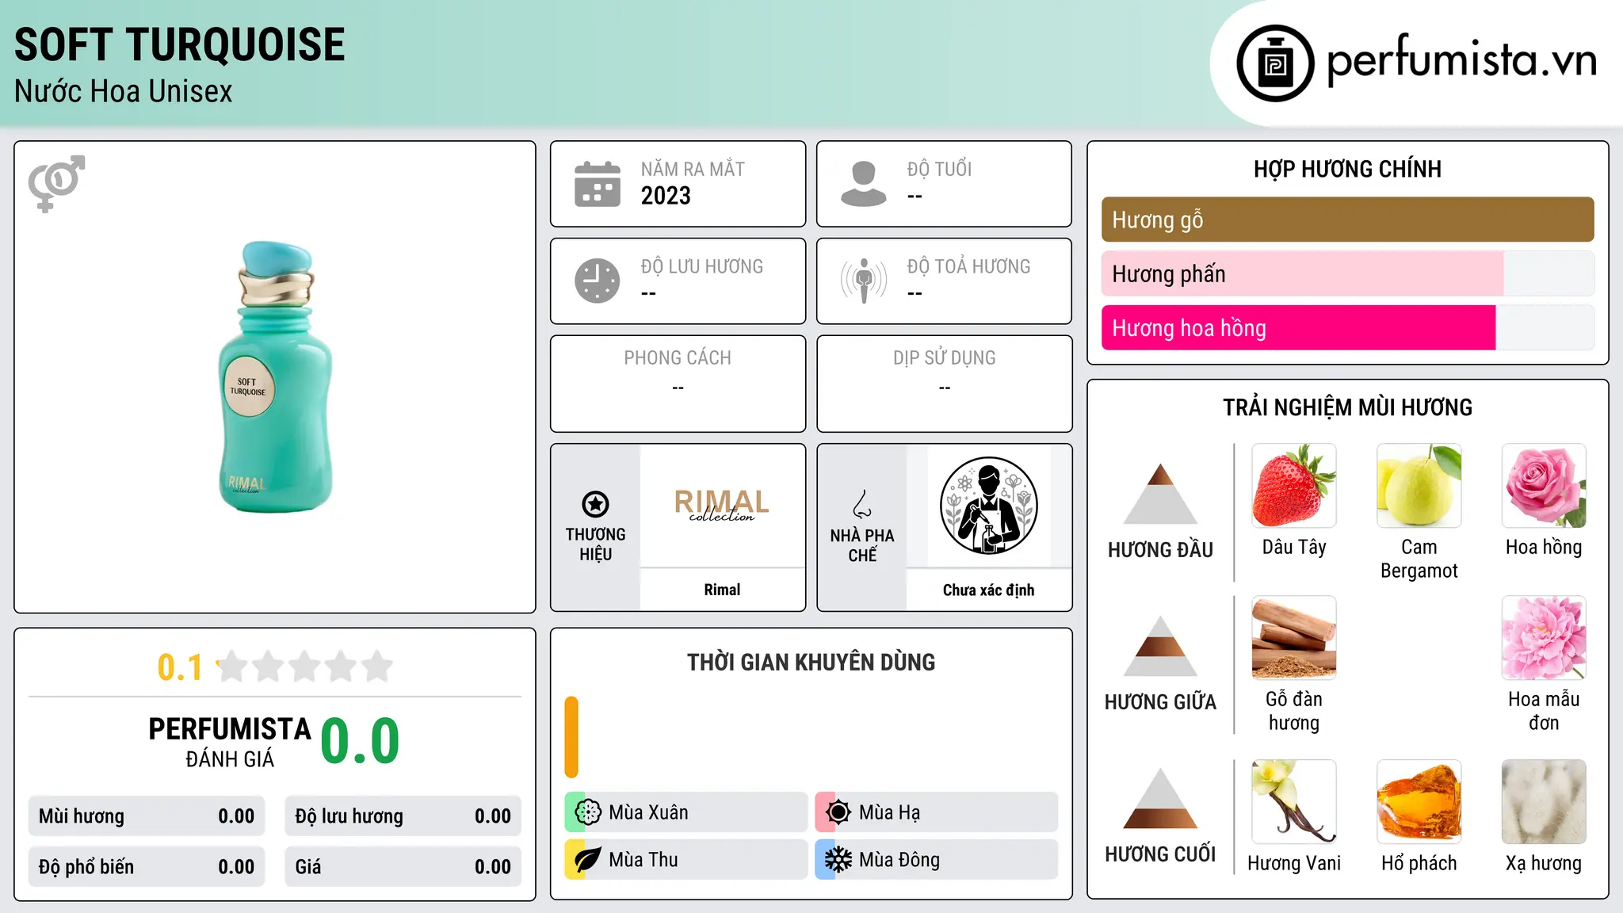This screenshot has width=1623, height=913.
Task: Click the THỜI GIAN KHUYÊN DÙNG heading
Action: (x=811, y=662)
